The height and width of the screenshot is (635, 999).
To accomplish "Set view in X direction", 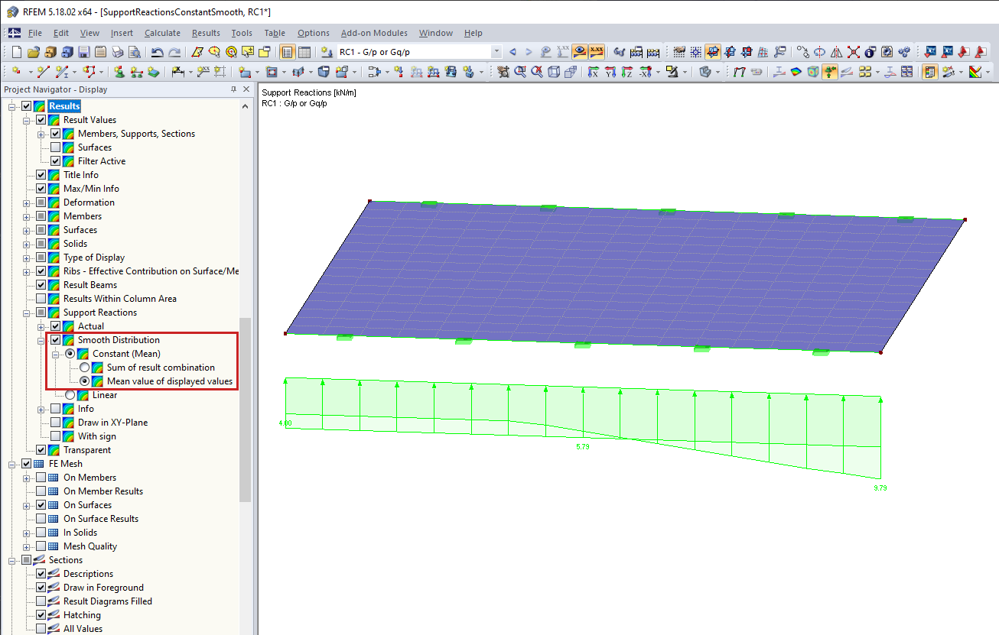I will coord(594,72).
